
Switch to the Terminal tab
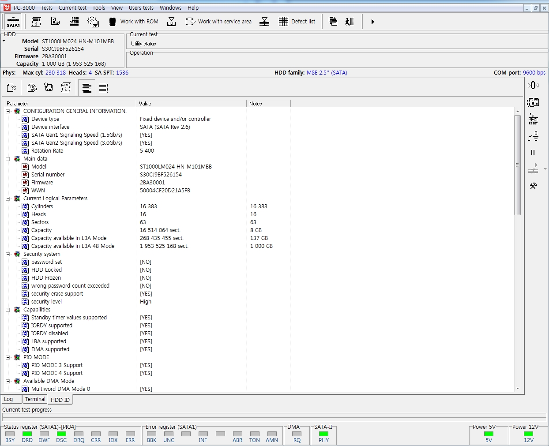tap(35, 399)
